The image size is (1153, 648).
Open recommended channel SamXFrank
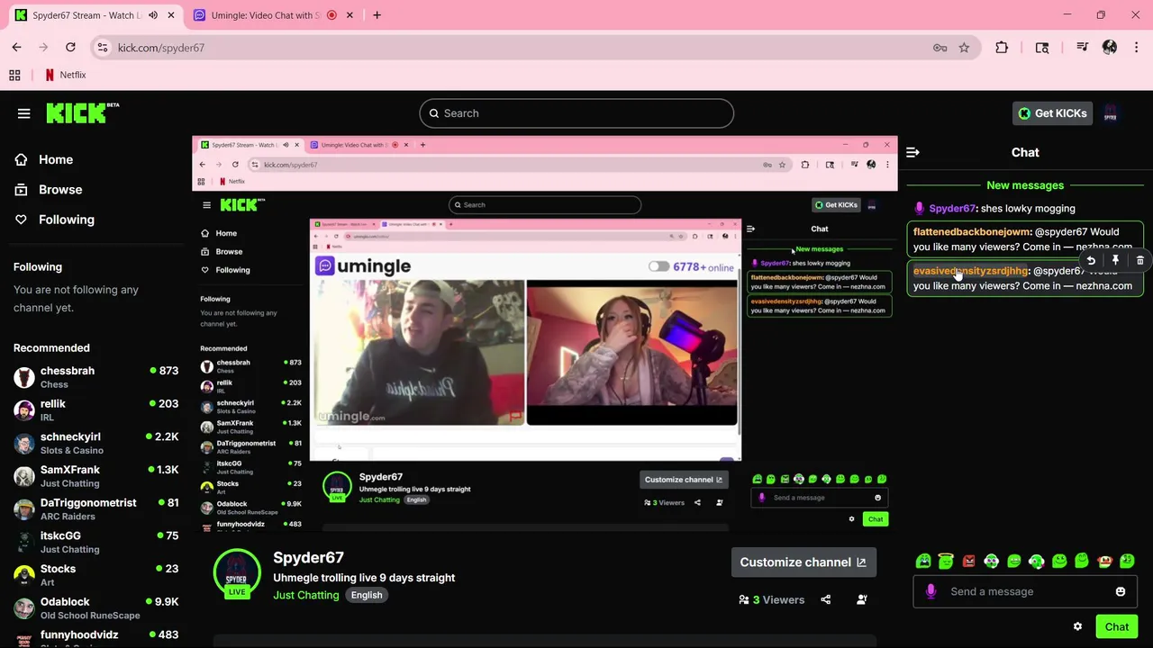pos(95,476)
